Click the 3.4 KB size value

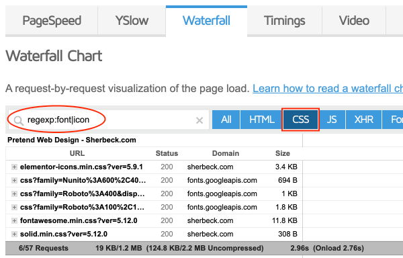coord(286,167)
